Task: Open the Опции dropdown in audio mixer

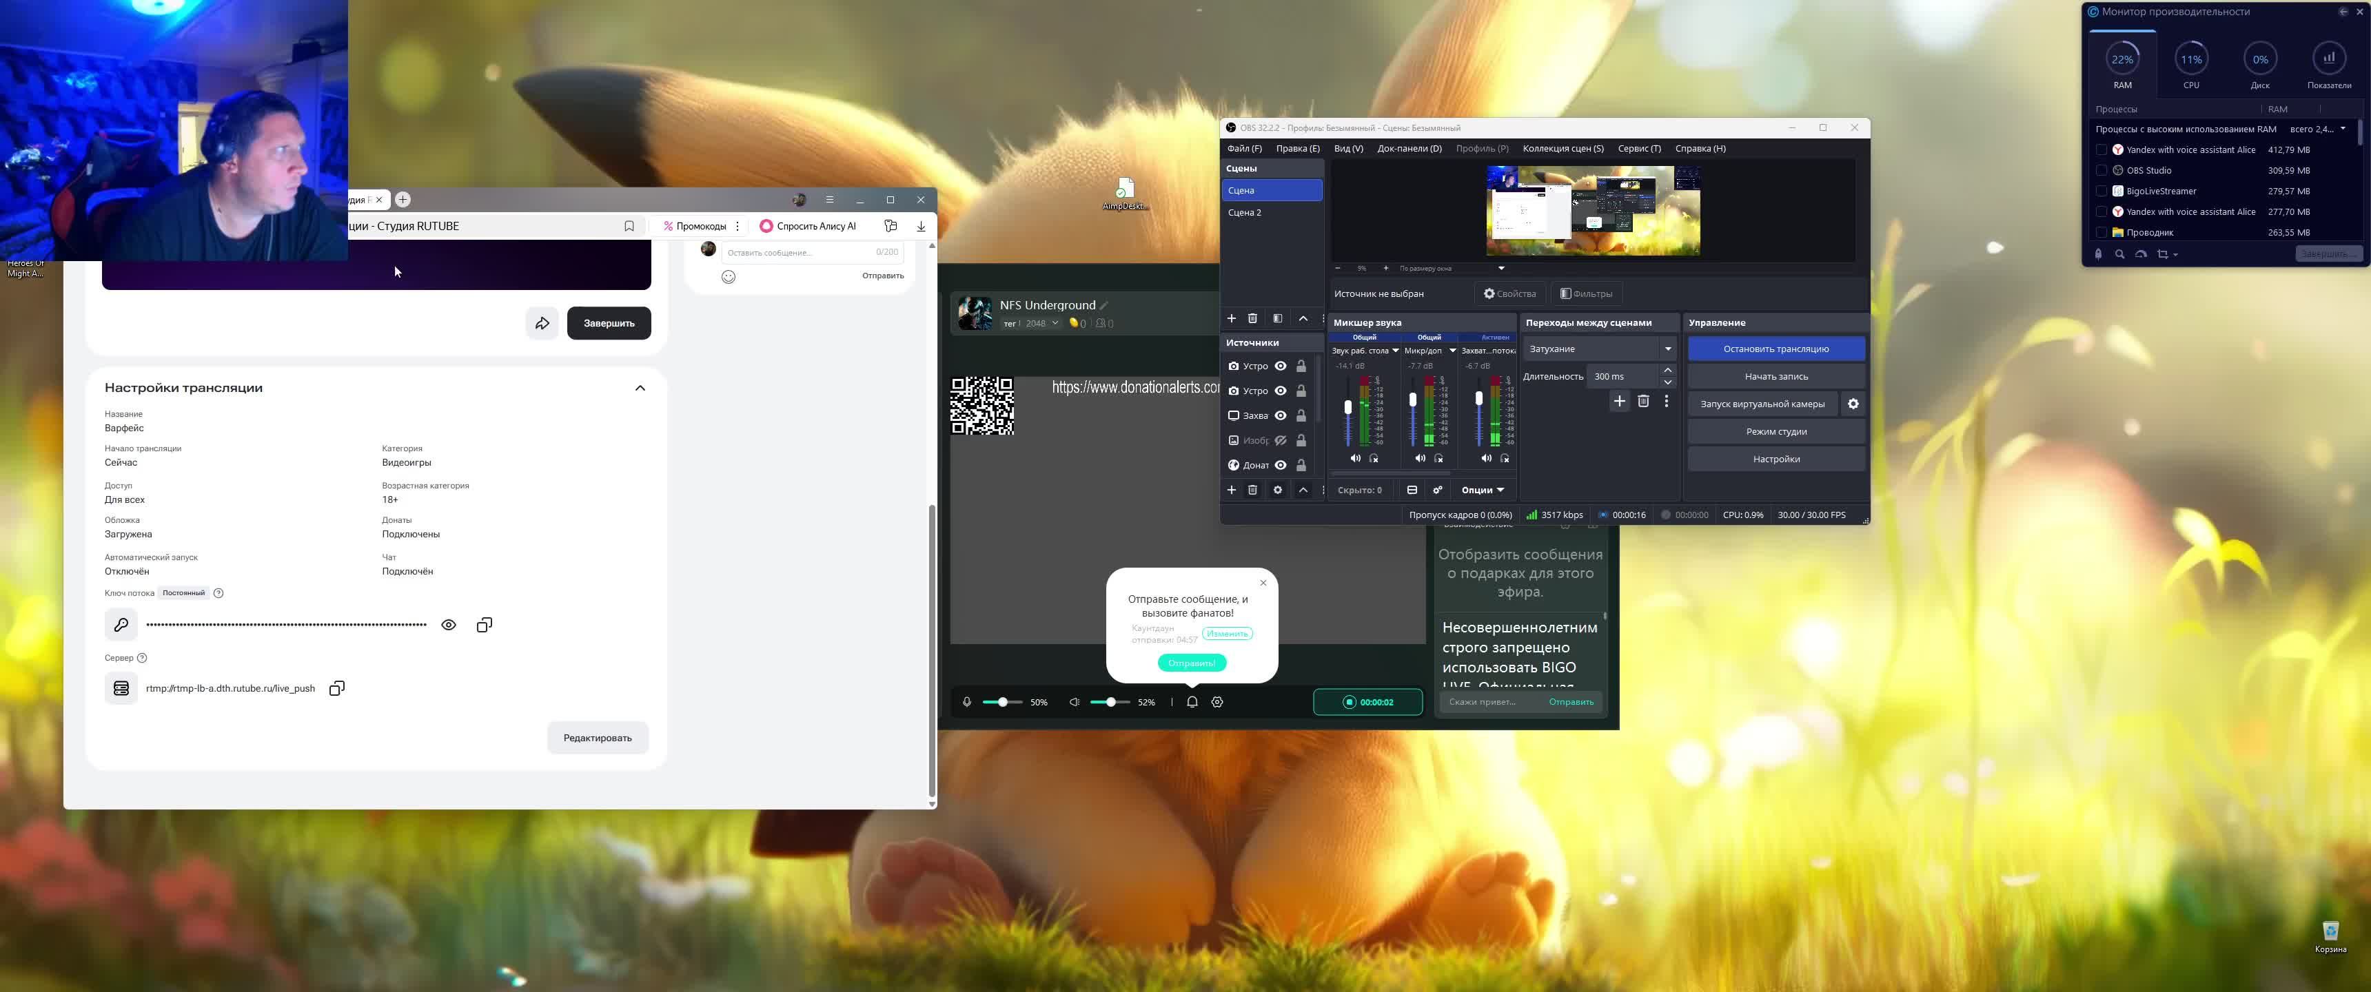Action: tap(1482, 490)
